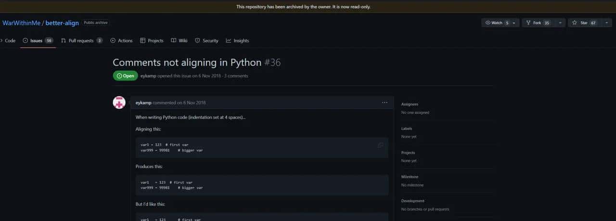Expand the Watch dropdown arrow

point(514,23)
